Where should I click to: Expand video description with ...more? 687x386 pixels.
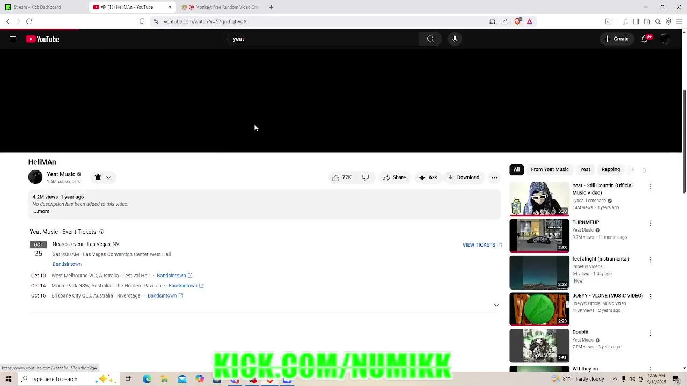click(41, 211)
